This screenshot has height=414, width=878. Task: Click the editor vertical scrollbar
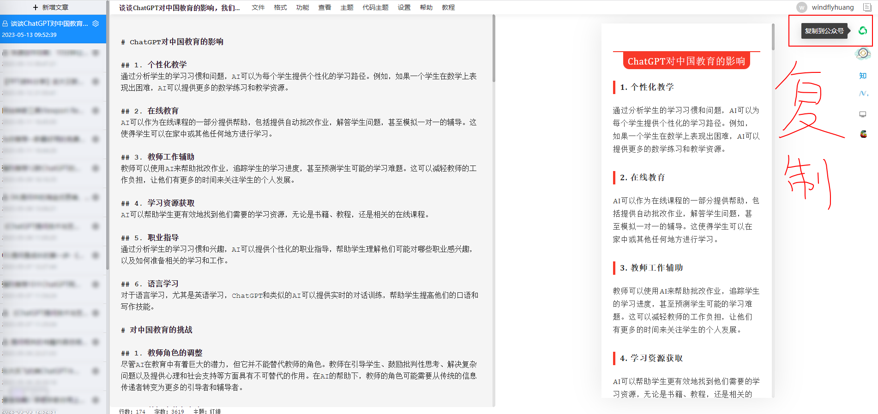494,48
